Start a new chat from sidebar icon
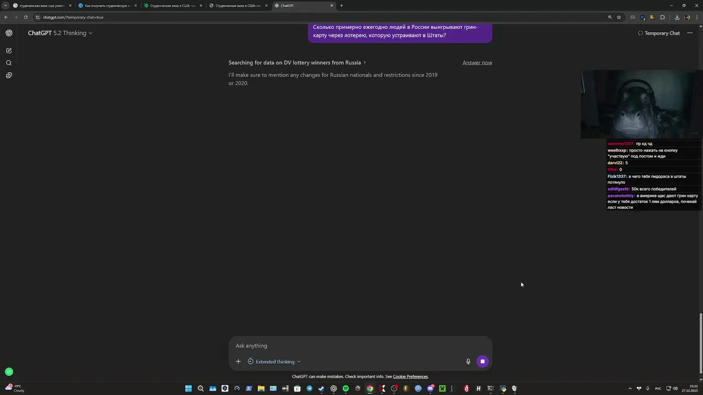Viewport: 703px width, 395px height. point(9,50)
